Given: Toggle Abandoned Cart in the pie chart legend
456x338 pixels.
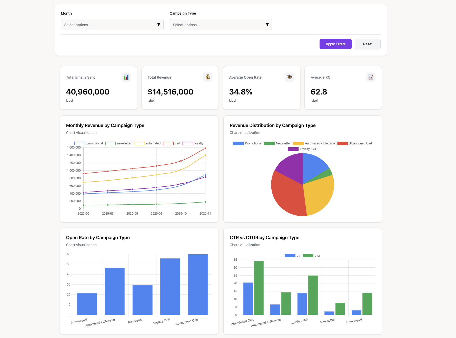Looking at the screenshot, I should click(355, 143).
